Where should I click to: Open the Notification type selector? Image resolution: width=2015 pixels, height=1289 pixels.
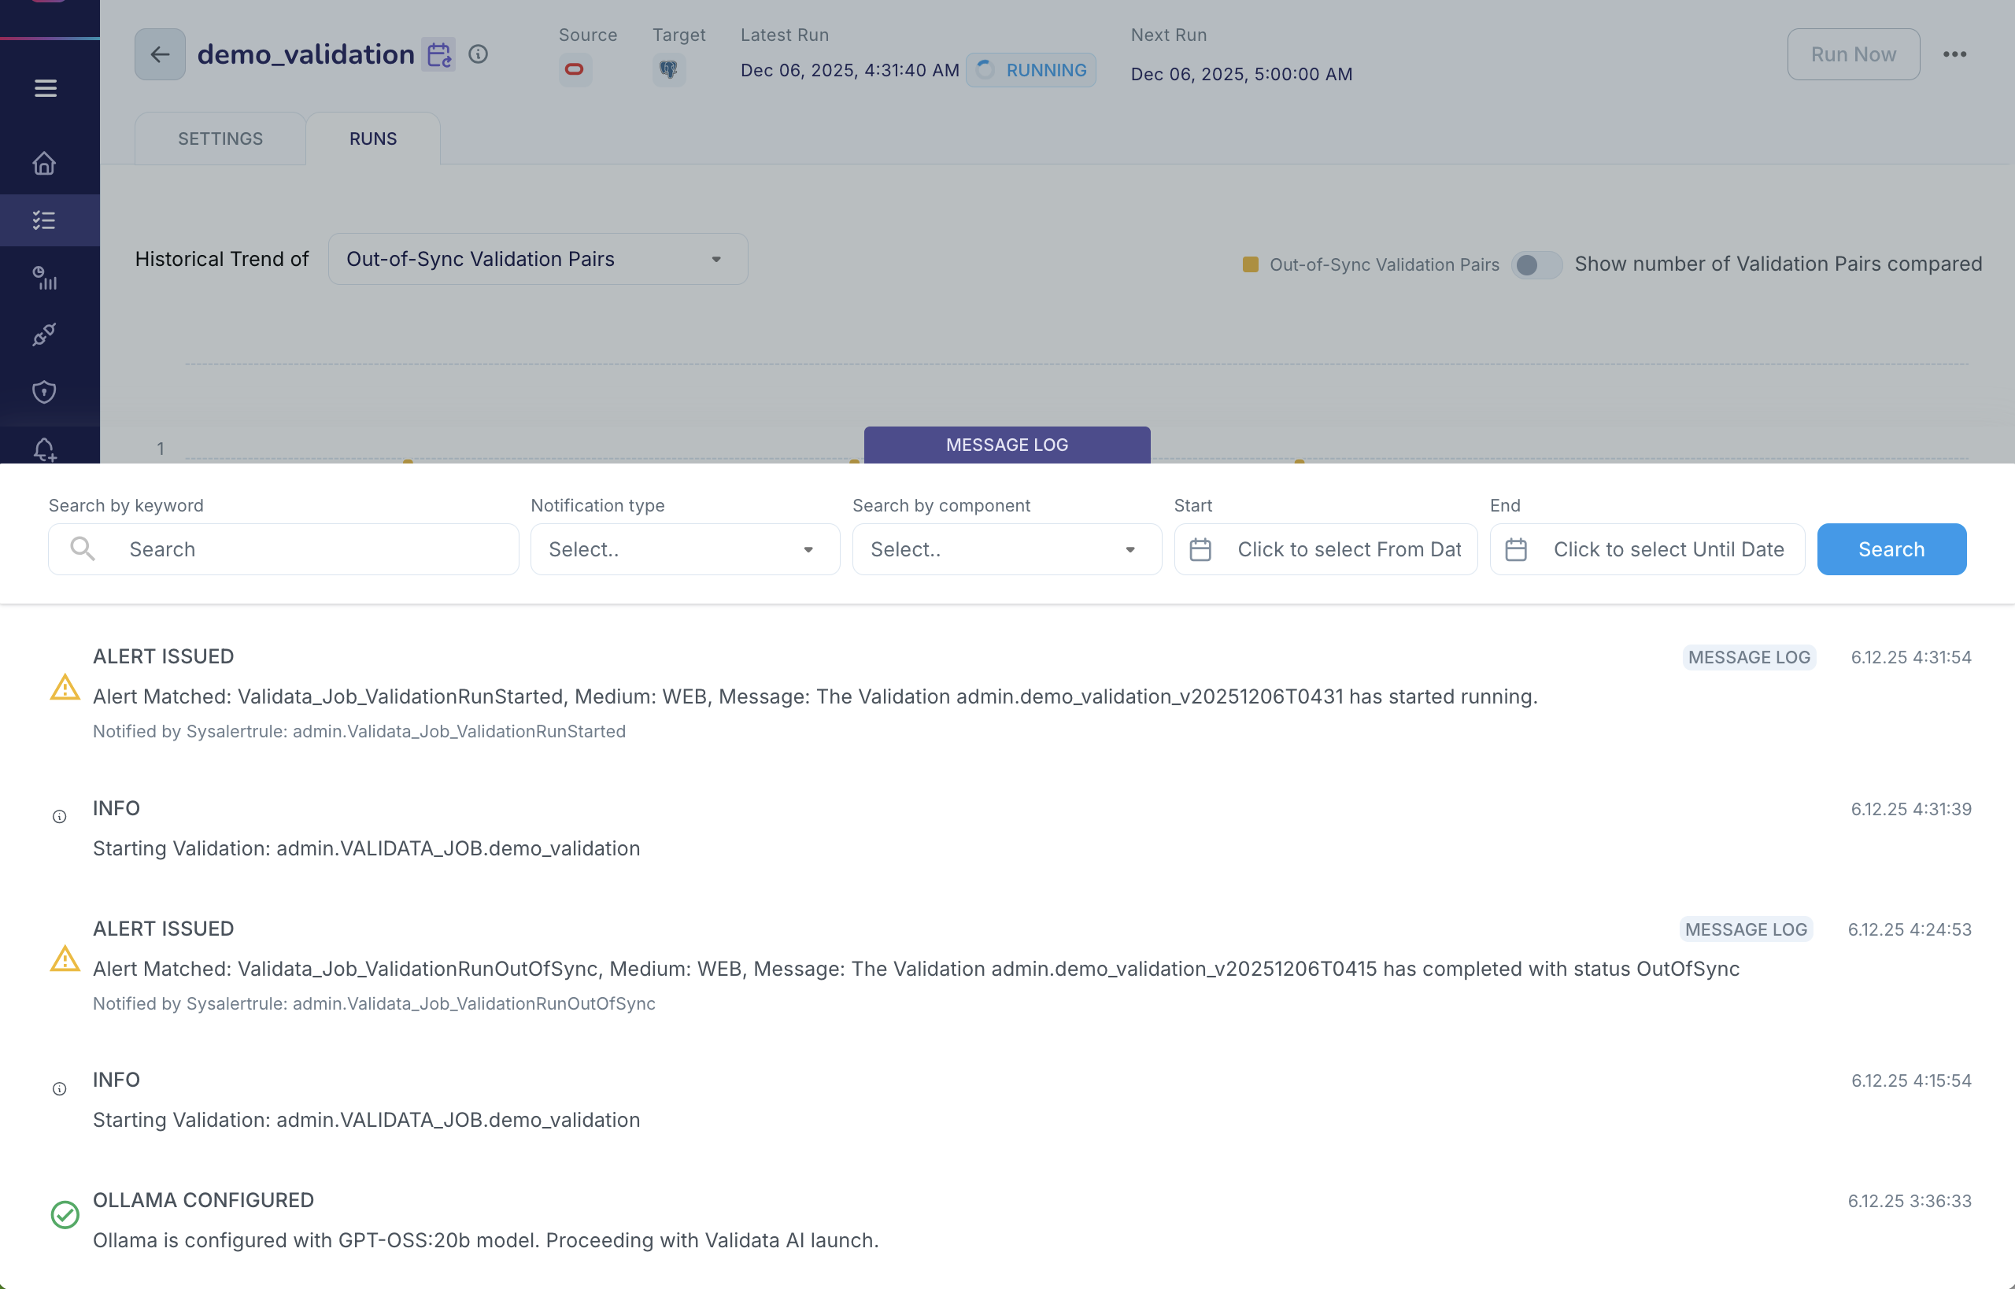(x=684, y=549)
